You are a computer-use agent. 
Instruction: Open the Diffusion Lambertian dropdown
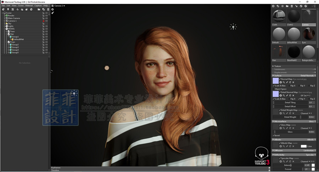[x=310, y=150]
